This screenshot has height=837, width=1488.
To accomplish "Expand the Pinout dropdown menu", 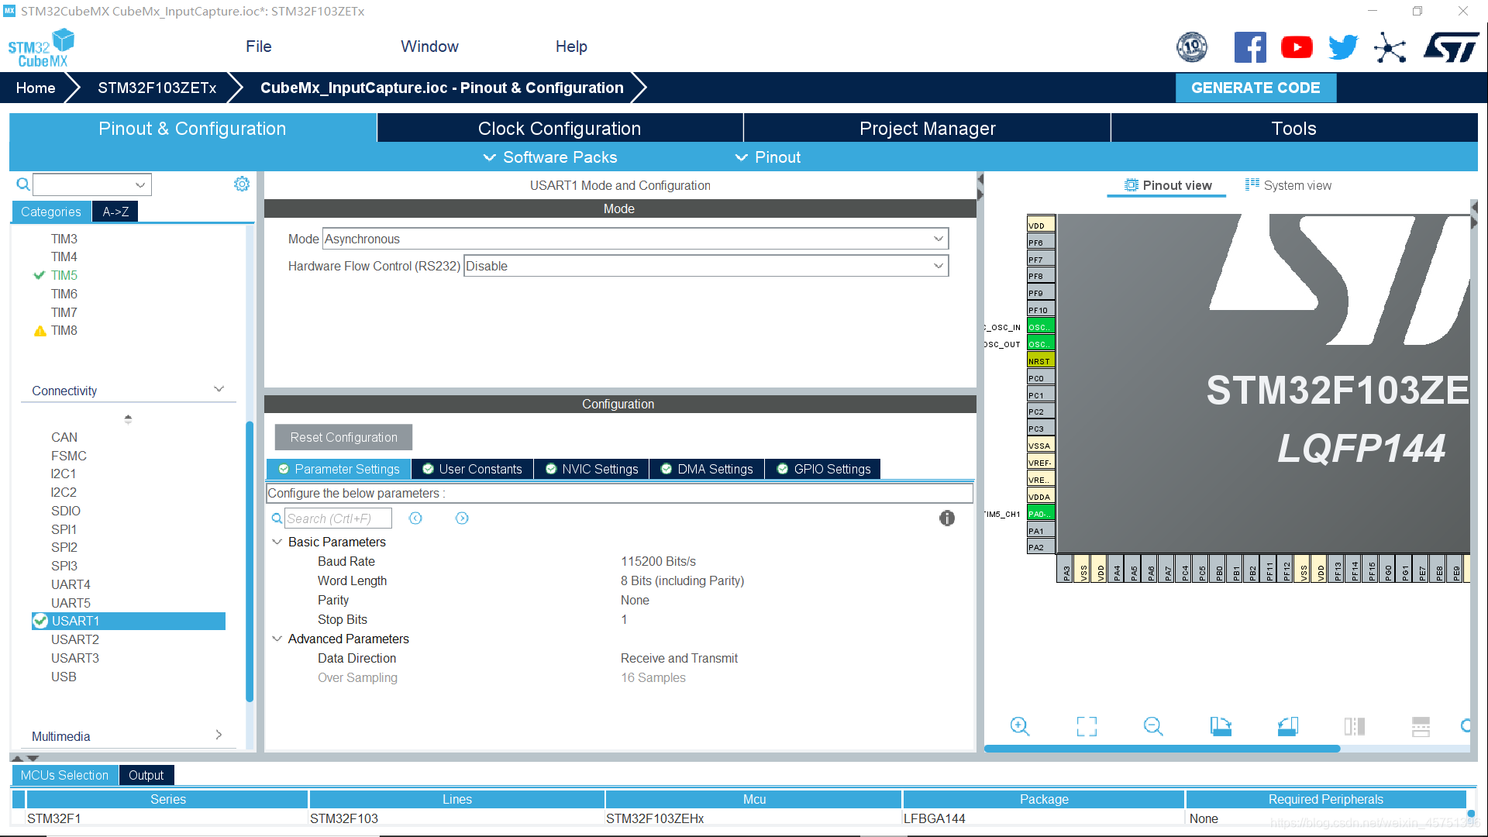I will click(x=768, y=157).
